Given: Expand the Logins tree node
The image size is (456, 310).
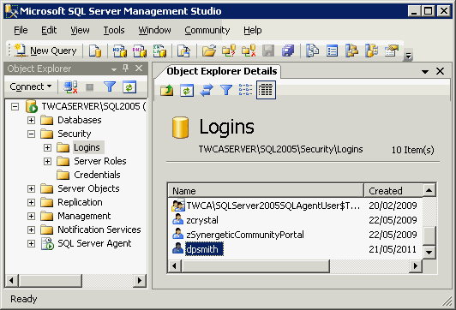Looking at the screenshot, I should pyautogui.click(x=47, y=147).
